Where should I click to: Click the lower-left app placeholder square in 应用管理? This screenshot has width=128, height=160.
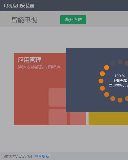tap(58, 117)
